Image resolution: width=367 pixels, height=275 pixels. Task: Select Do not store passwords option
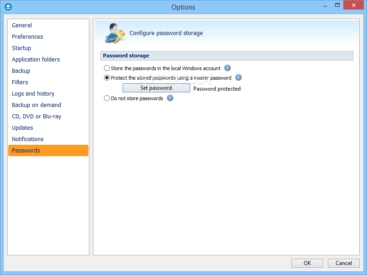click(x=134, y=98)
